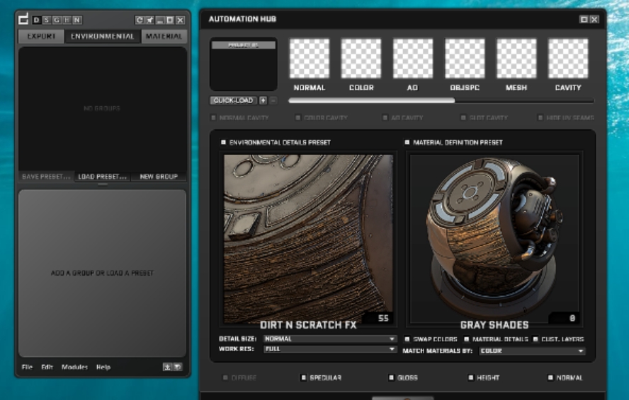Select the S channel icon
The height and width of the screenshot is (400, 629).
point(46,20)
